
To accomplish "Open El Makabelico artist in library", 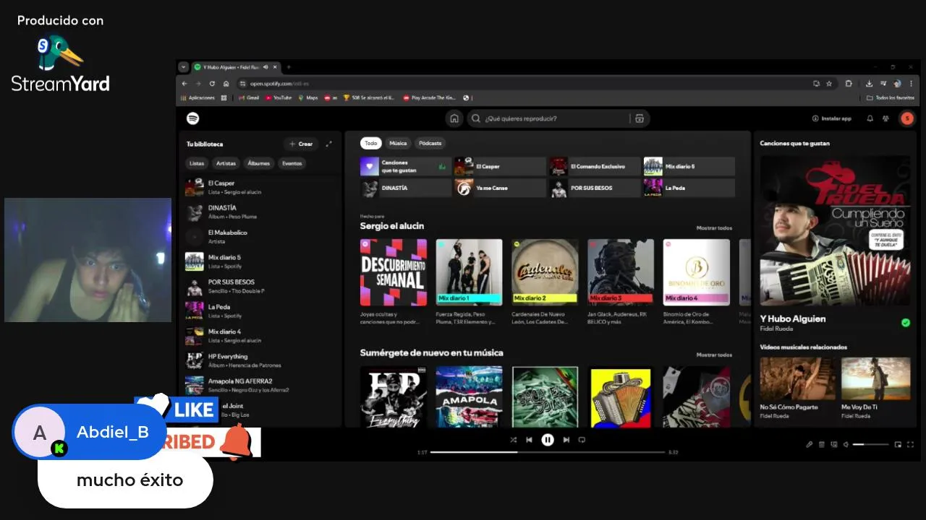I will pyautogui.click(x=260, y=237).
